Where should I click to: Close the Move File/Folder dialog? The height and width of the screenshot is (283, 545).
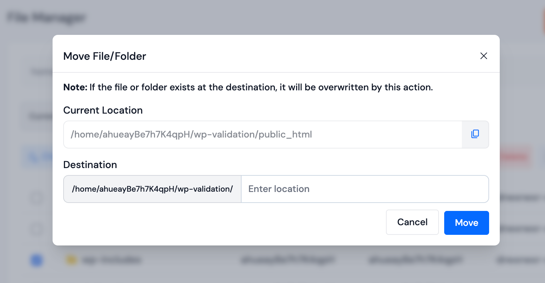click(x=483, y=56)
